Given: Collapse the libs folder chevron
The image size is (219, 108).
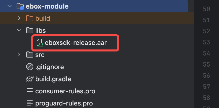Looking at the screenshot, I should click(19, 31).
